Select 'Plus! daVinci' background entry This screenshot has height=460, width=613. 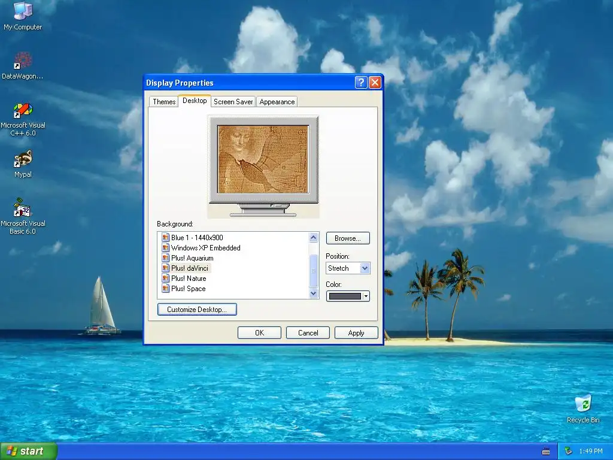click(x=190, y=268)
